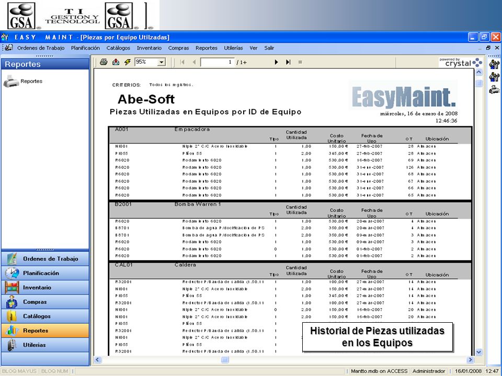Go to first page of the report
This screenshot has width=502, height=376.
click(182, 62)
